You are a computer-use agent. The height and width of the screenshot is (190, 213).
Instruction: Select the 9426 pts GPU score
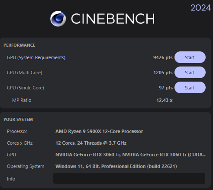point(163,57)
